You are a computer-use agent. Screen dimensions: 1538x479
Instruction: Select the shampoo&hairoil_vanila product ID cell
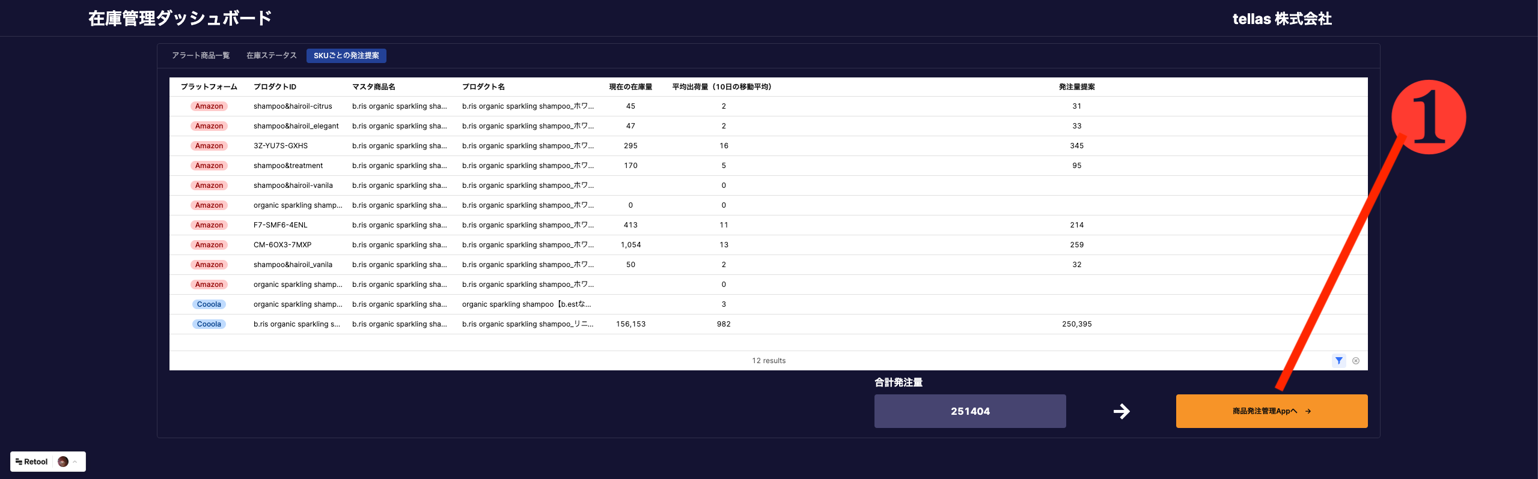(293, 265)
